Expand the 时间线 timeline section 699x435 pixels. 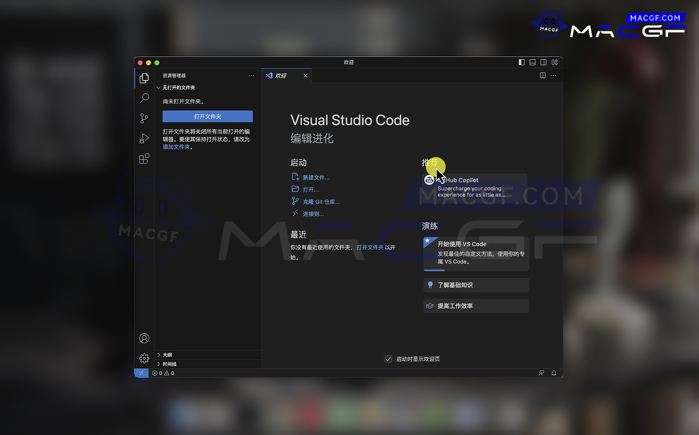169,364
